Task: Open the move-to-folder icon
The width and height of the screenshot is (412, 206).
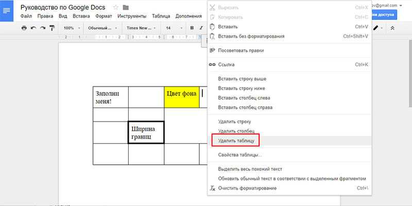Action: [x=126, y=7]
